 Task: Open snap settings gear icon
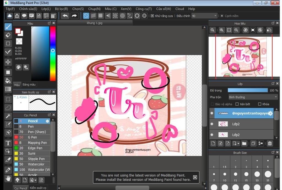(x=144, y=16)
